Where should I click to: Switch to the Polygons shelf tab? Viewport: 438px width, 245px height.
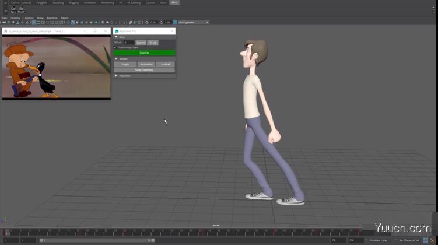click(42, 3)
